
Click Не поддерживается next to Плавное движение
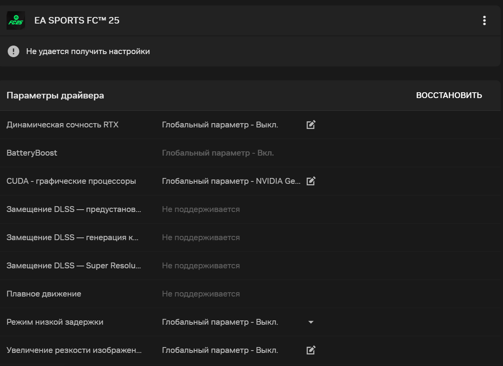201,294
